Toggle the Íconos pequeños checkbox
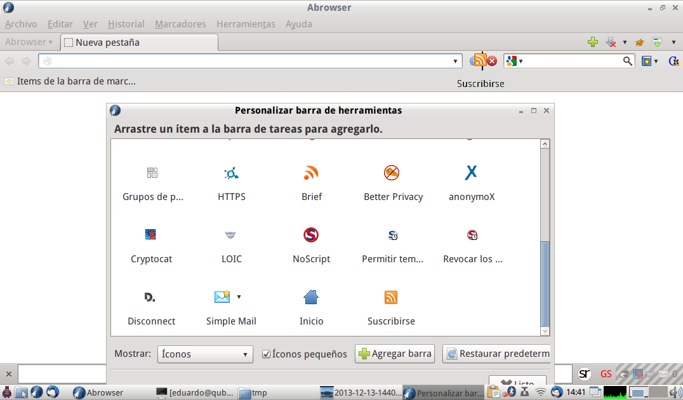This screenshot has width=683, height=400. (267, 354)
